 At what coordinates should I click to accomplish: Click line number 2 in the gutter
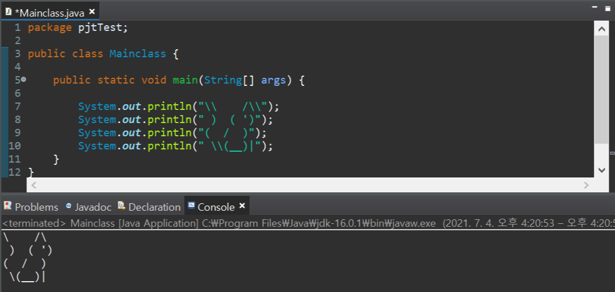[17, 41]
